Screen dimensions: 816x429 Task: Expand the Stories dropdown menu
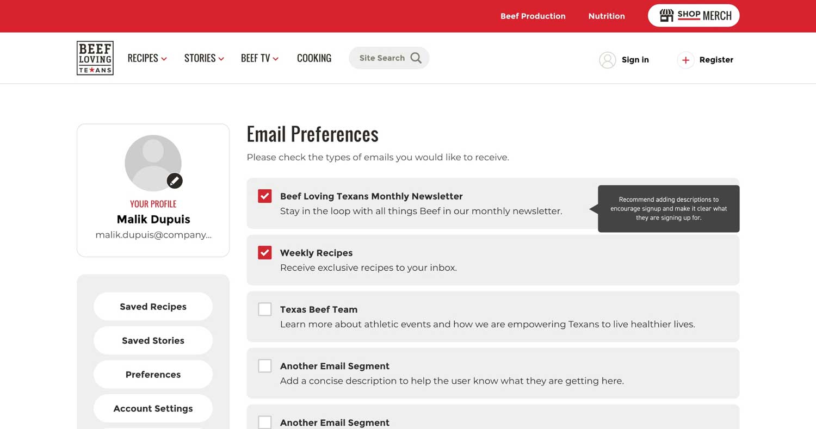point(204,58)
